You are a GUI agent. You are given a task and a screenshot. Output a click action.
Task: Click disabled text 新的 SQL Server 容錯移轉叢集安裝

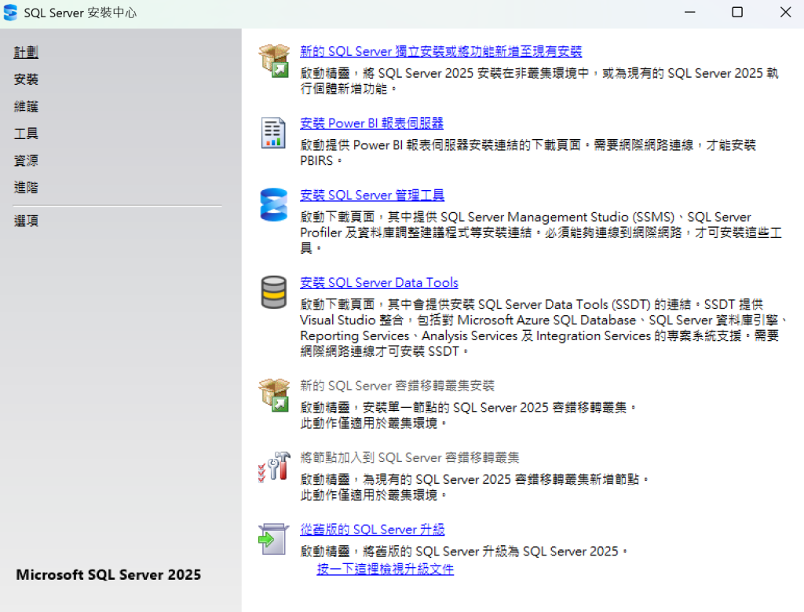[397, 386]
